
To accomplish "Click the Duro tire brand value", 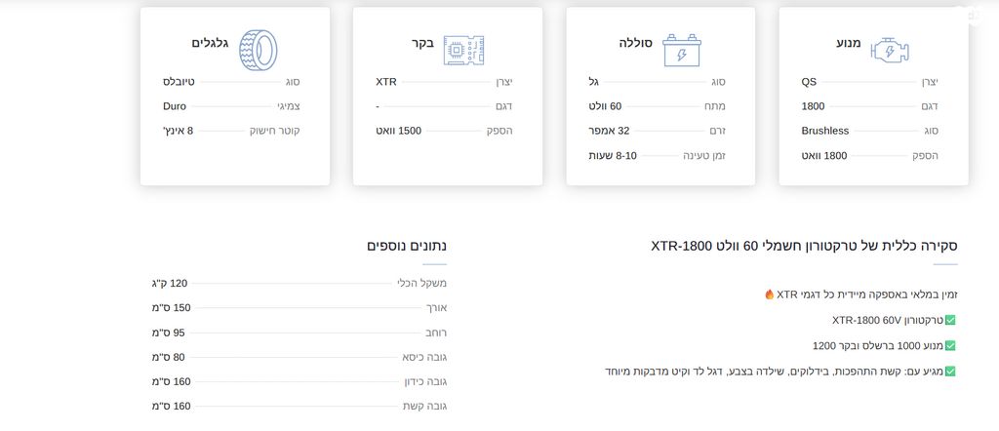I will click(x=175, y=106).
